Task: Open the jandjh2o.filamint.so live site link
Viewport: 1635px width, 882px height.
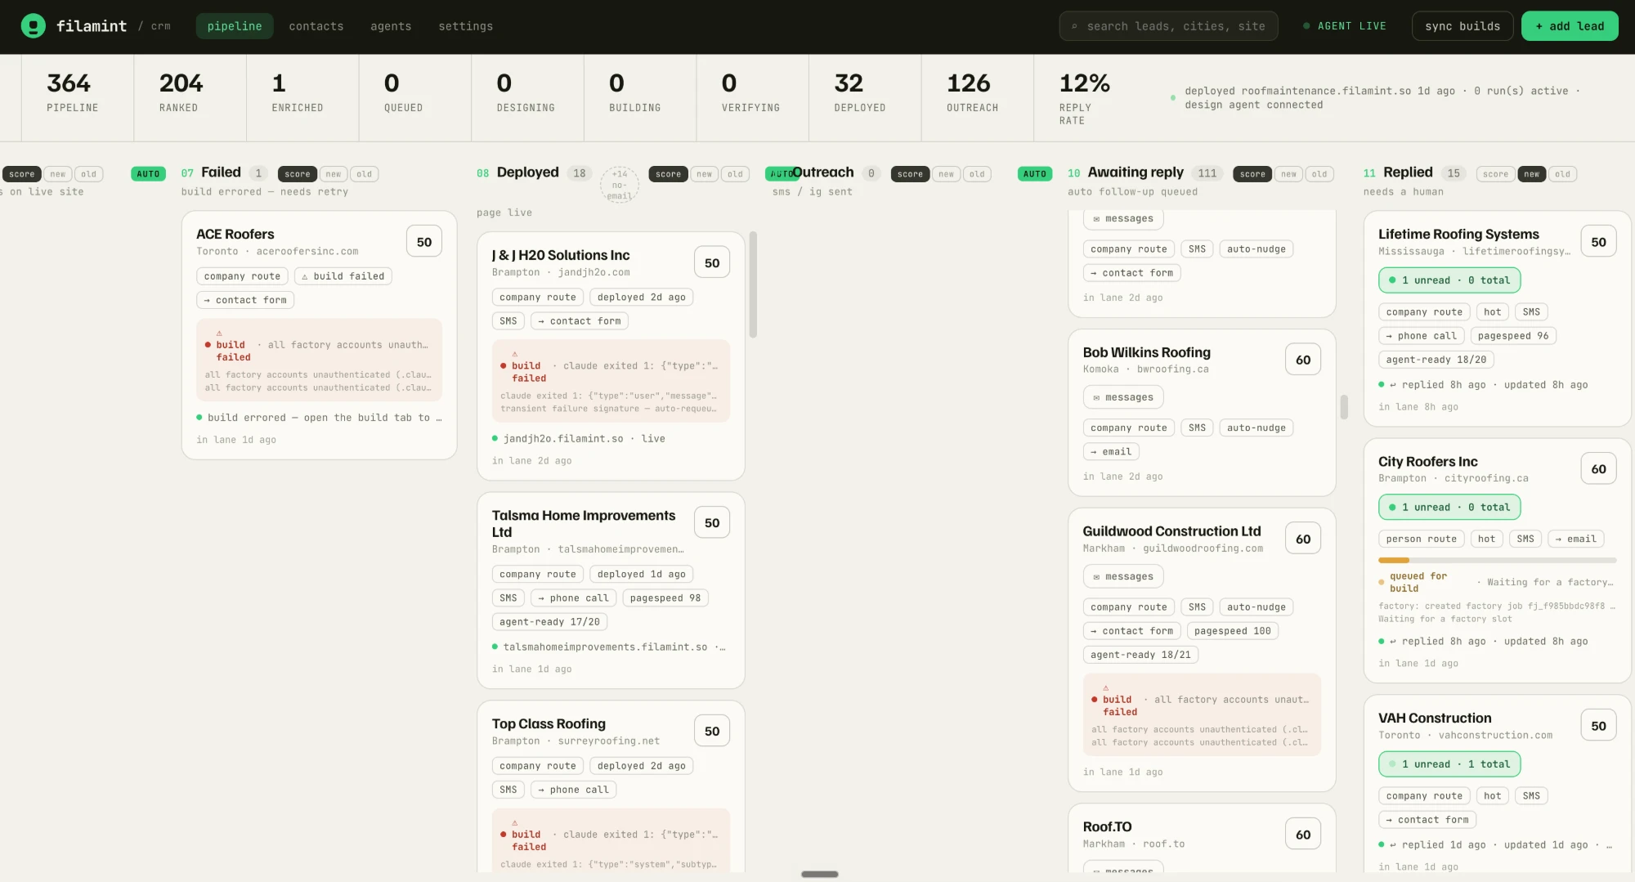Action: [579, 439]
